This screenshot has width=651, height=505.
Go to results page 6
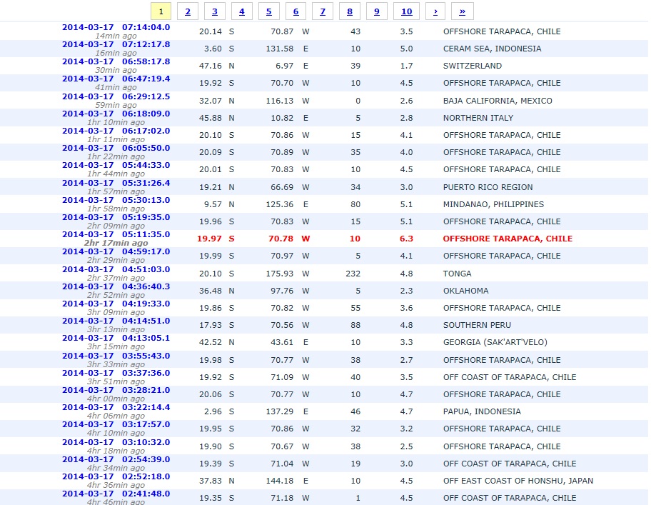tap(296, 11)
